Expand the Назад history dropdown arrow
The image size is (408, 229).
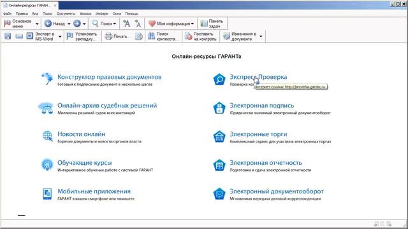coord(69,24)
